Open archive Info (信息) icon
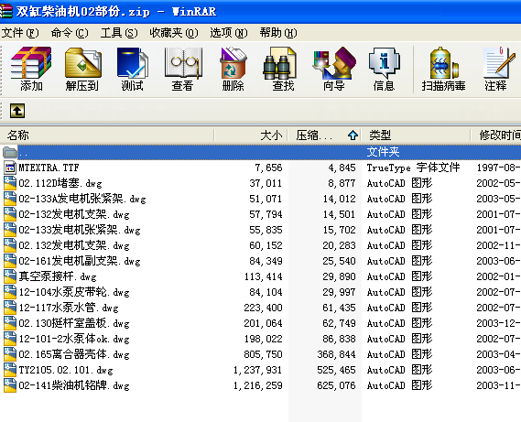Screen dimensions: 521x422 pos(385,63)
